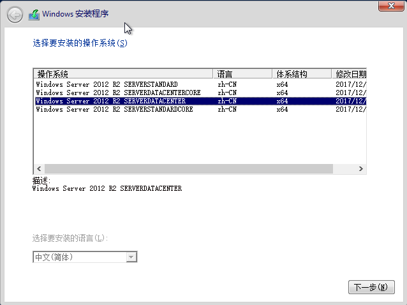Click the 体系结构 column header

(302, 74)
